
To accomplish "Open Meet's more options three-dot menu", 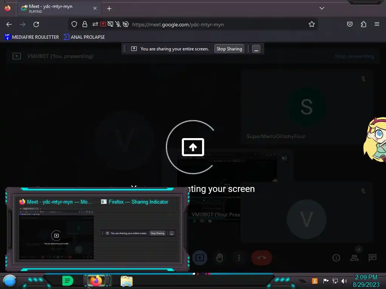I will click(239, 258).
